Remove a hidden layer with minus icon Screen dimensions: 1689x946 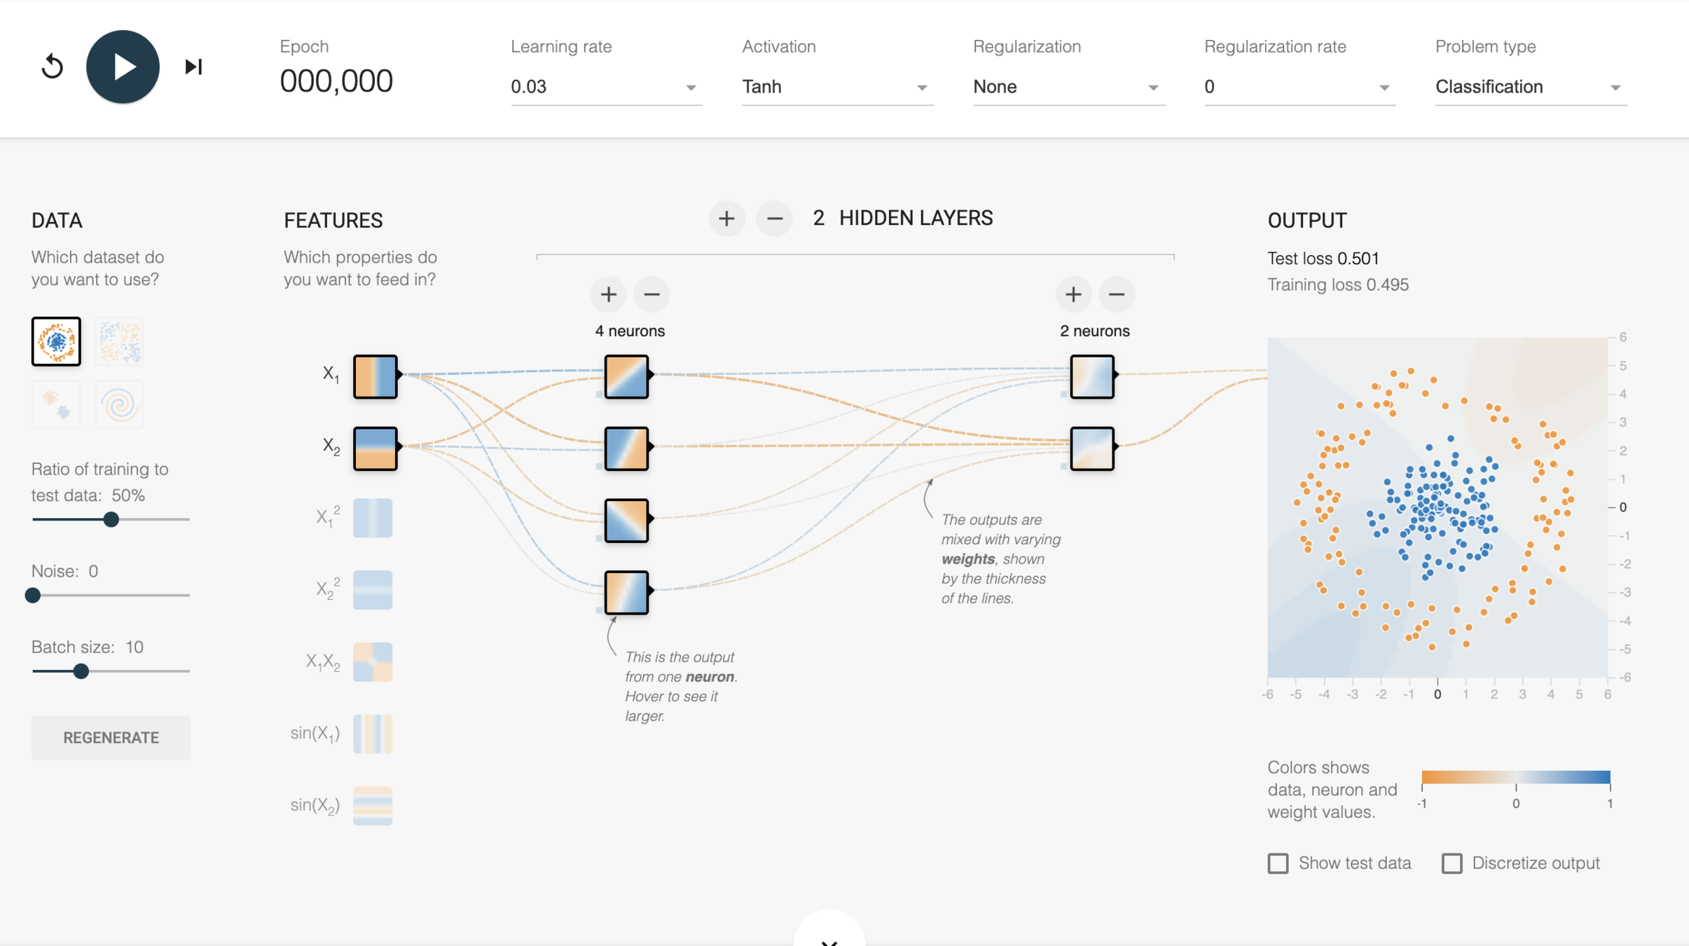tap(774, 219)
